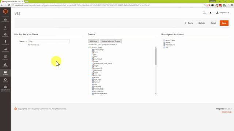Click the browser back arrow
The image size is (234, 131).
click(x=2, y=5)
